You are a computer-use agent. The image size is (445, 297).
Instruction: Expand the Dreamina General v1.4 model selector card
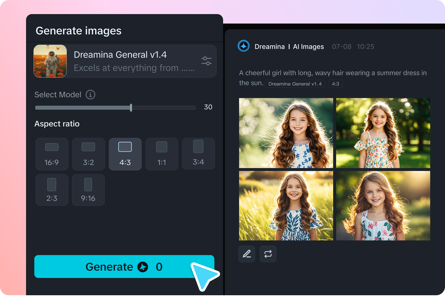[125, 61]
